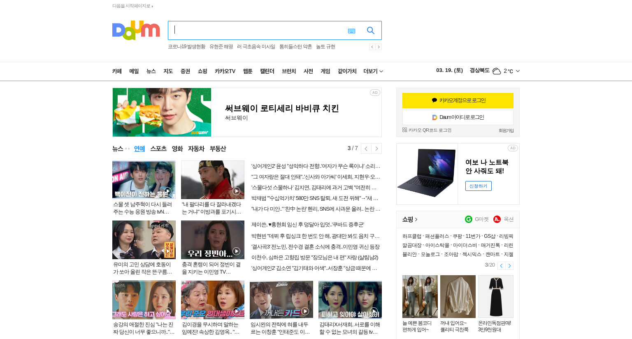This screenshot has width=632, height=339.
Task: Click the cloudy weather icon
Action: (x=497, y=71)
